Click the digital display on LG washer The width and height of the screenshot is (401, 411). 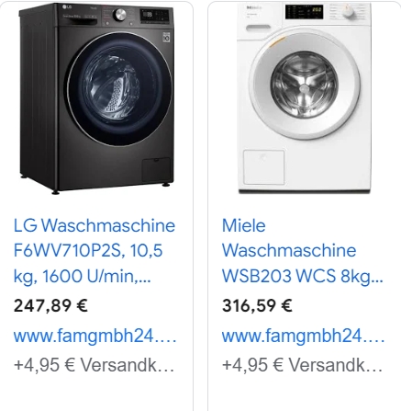(x=154, y=16)
